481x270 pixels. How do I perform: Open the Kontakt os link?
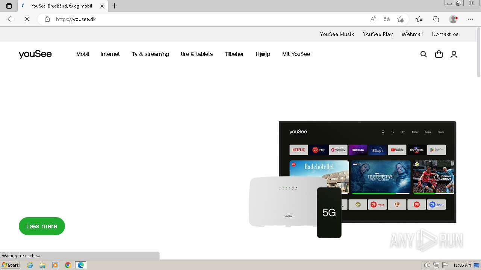point(445,34)
